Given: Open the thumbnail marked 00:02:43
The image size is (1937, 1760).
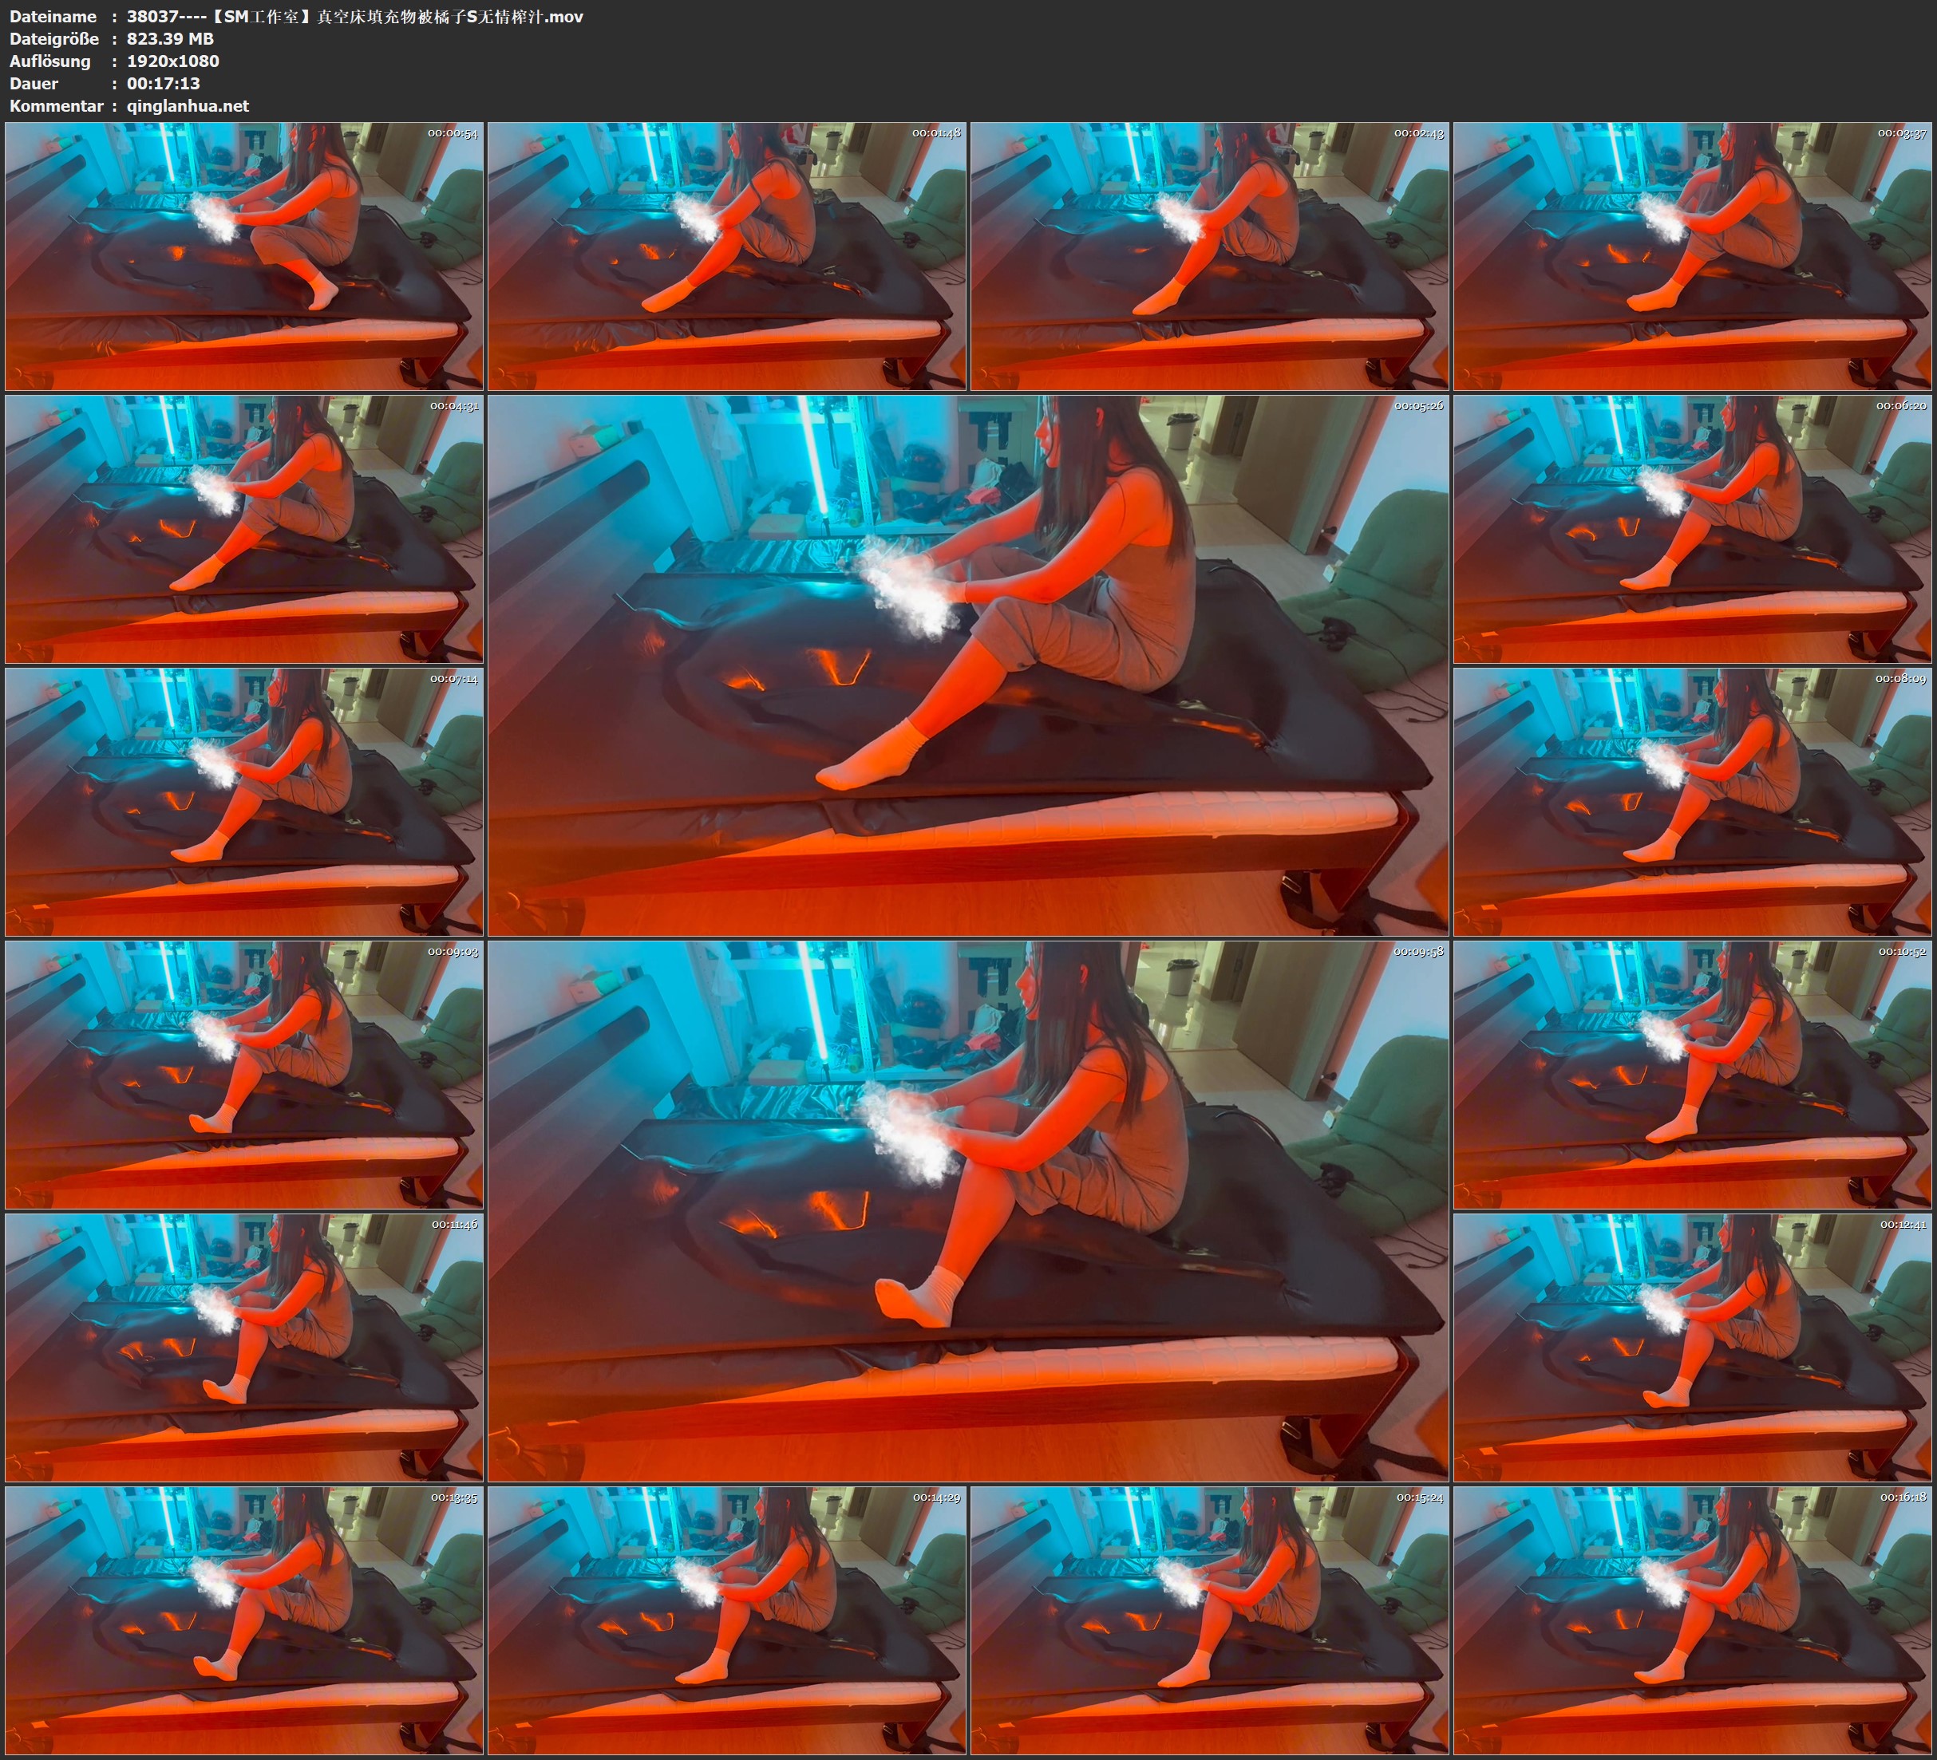Looking at the screenshot, I should point(1210,255).
